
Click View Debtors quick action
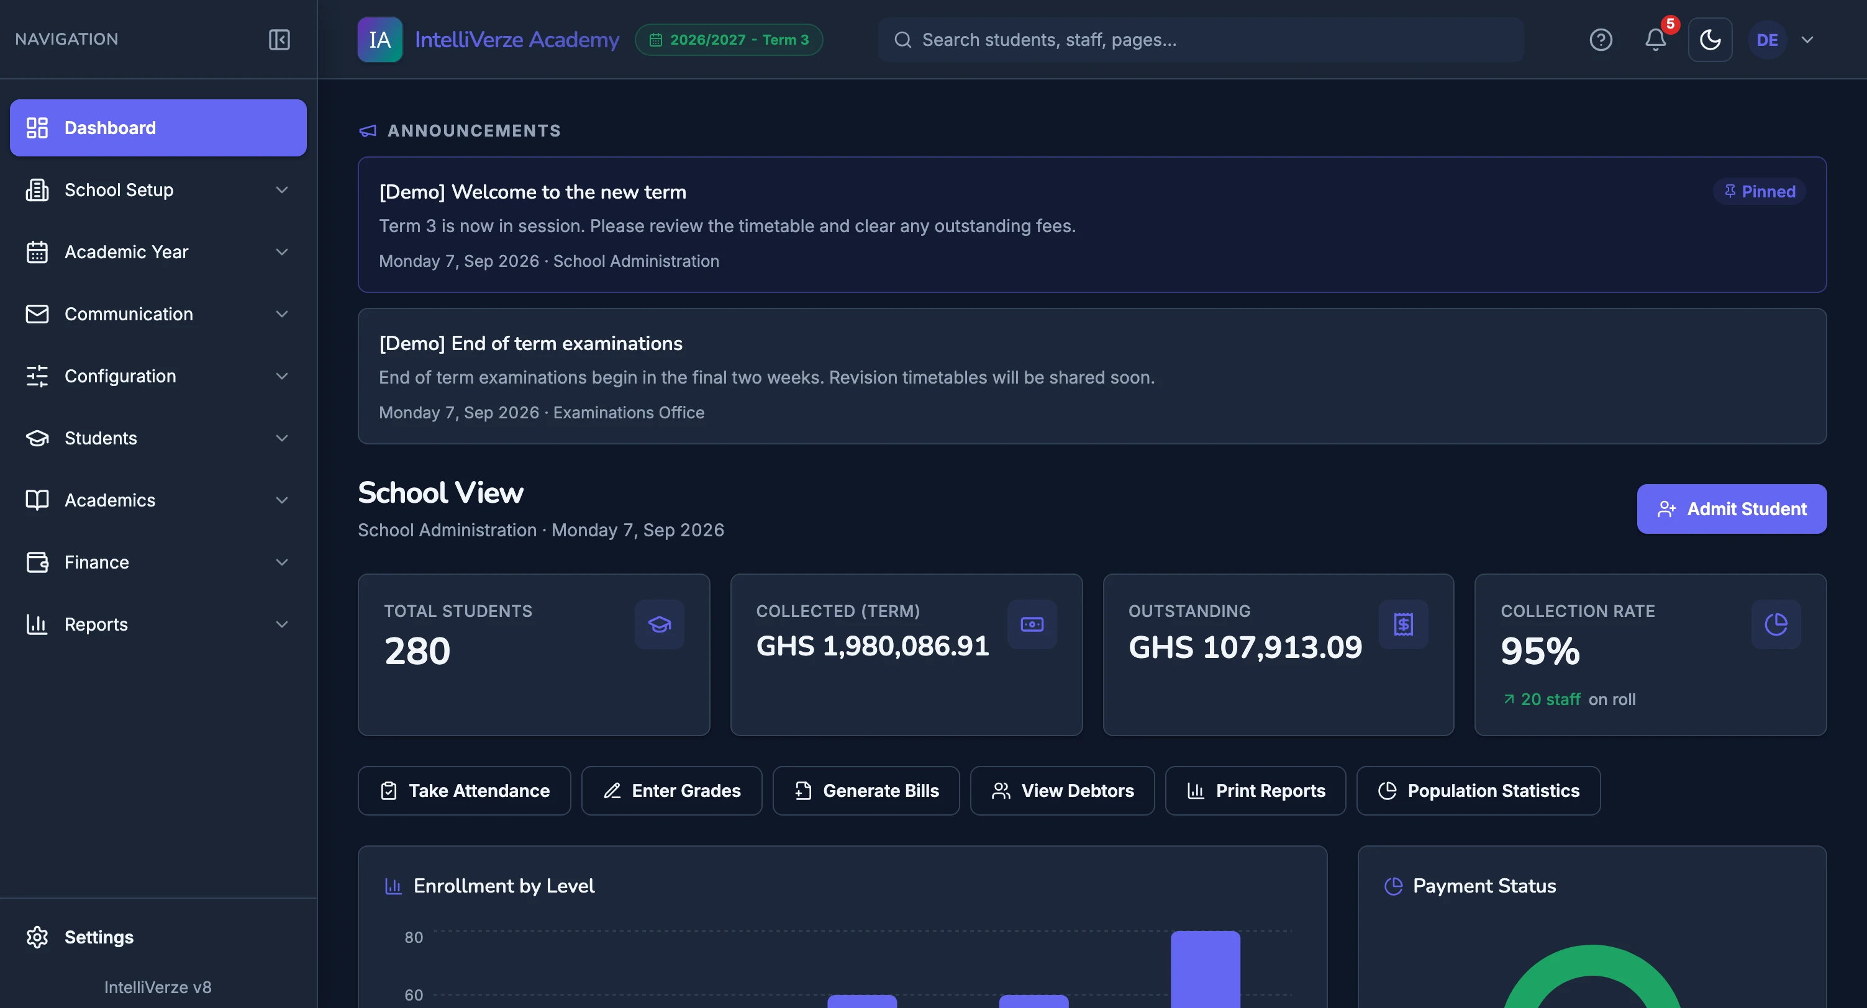pos(1063,791)
